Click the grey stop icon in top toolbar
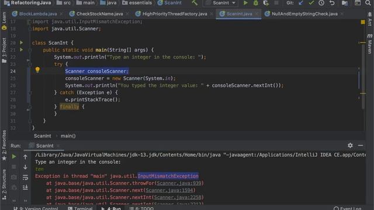The width and height of the screenshot is (374, 210). coord(276,3)
